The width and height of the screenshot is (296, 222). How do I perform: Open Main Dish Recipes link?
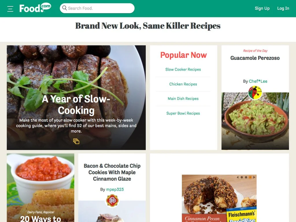click(x=183, y=99)
